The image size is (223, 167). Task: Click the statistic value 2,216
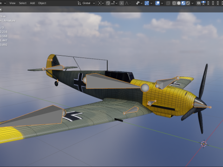point(4,32)
